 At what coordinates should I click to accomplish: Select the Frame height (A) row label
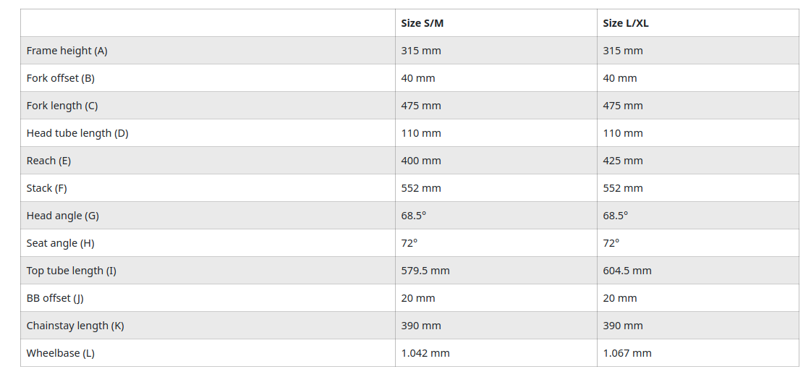[67, 51]
